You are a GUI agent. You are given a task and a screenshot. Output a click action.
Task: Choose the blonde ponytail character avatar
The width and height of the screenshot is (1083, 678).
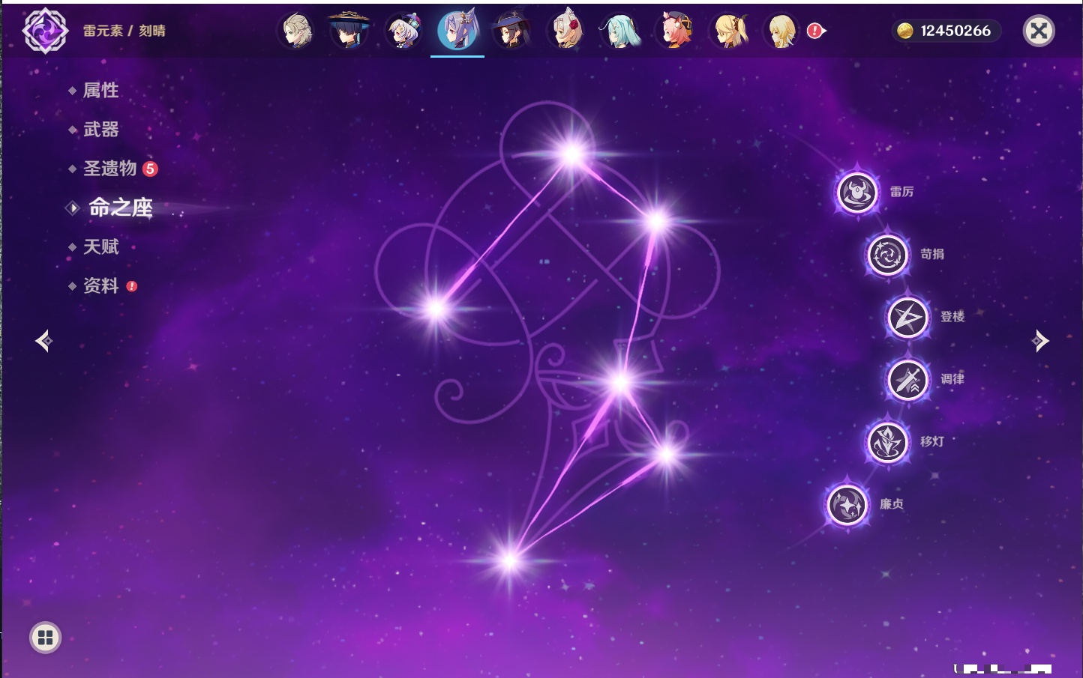729,31
